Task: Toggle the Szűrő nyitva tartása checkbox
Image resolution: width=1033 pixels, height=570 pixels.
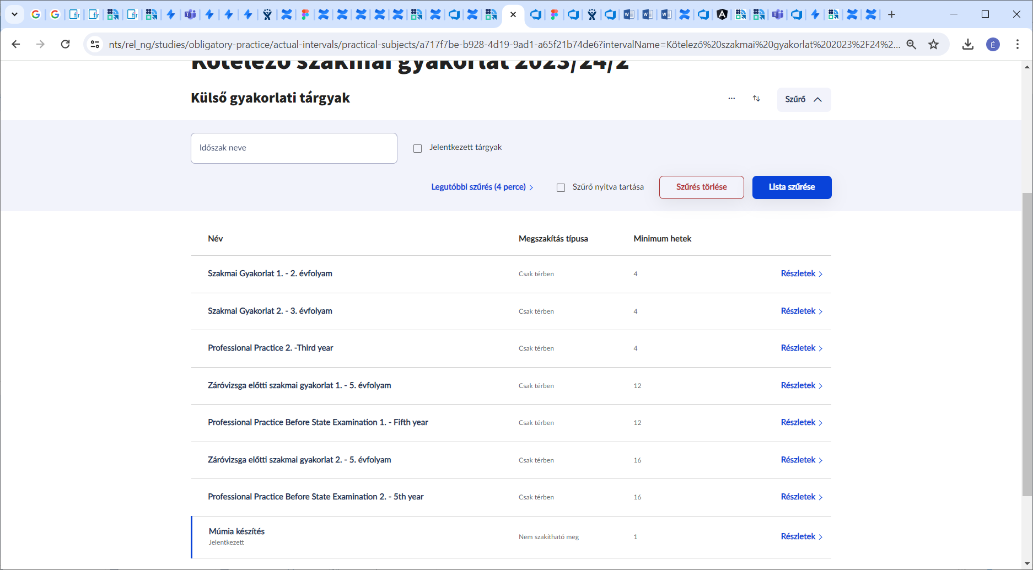Action: click(x=561, y=187)
